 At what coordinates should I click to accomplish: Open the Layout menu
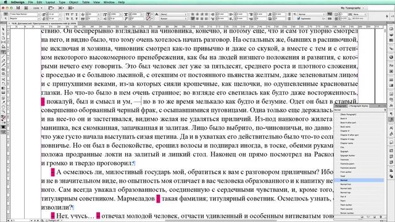tap(51, 2)
